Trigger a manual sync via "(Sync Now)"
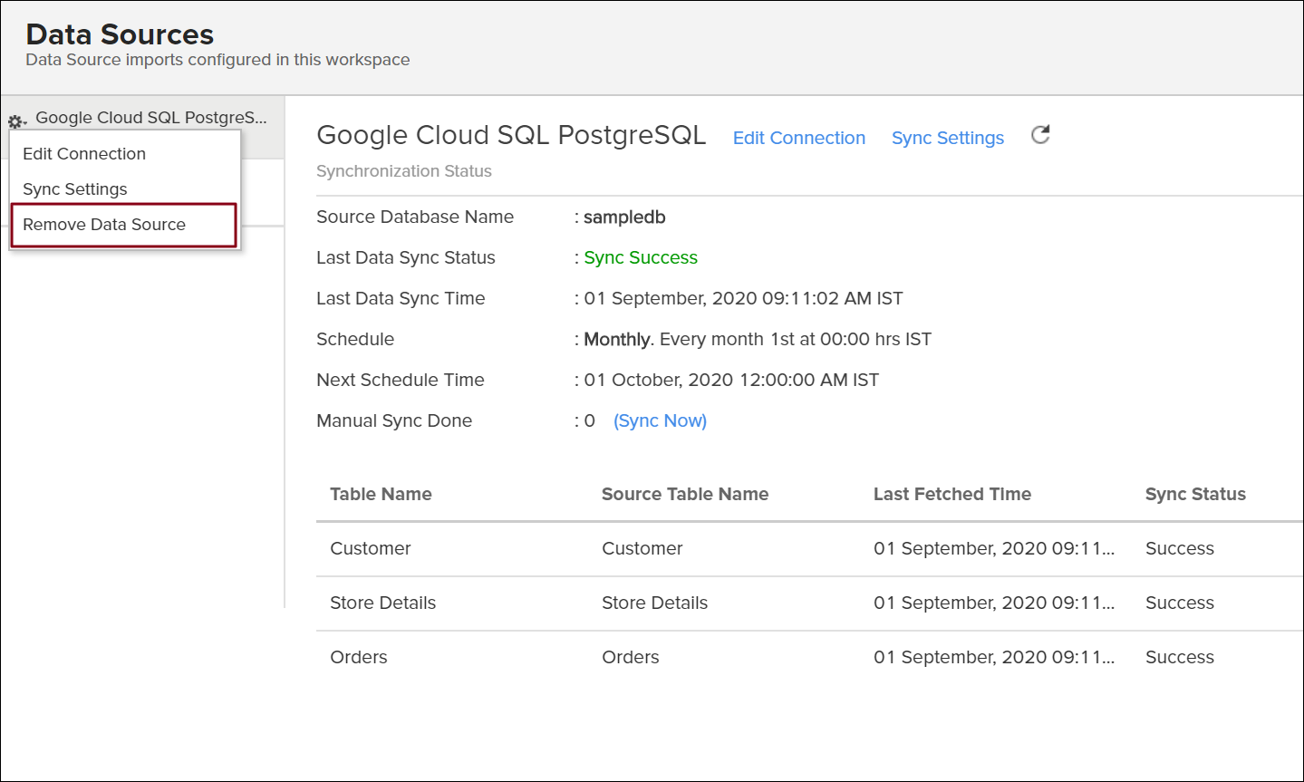1304x782 pixels. coord(660,420)
